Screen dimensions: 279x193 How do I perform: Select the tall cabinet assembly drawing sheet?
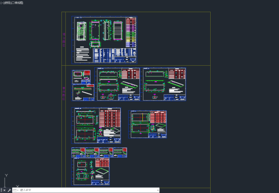(104, 40)
